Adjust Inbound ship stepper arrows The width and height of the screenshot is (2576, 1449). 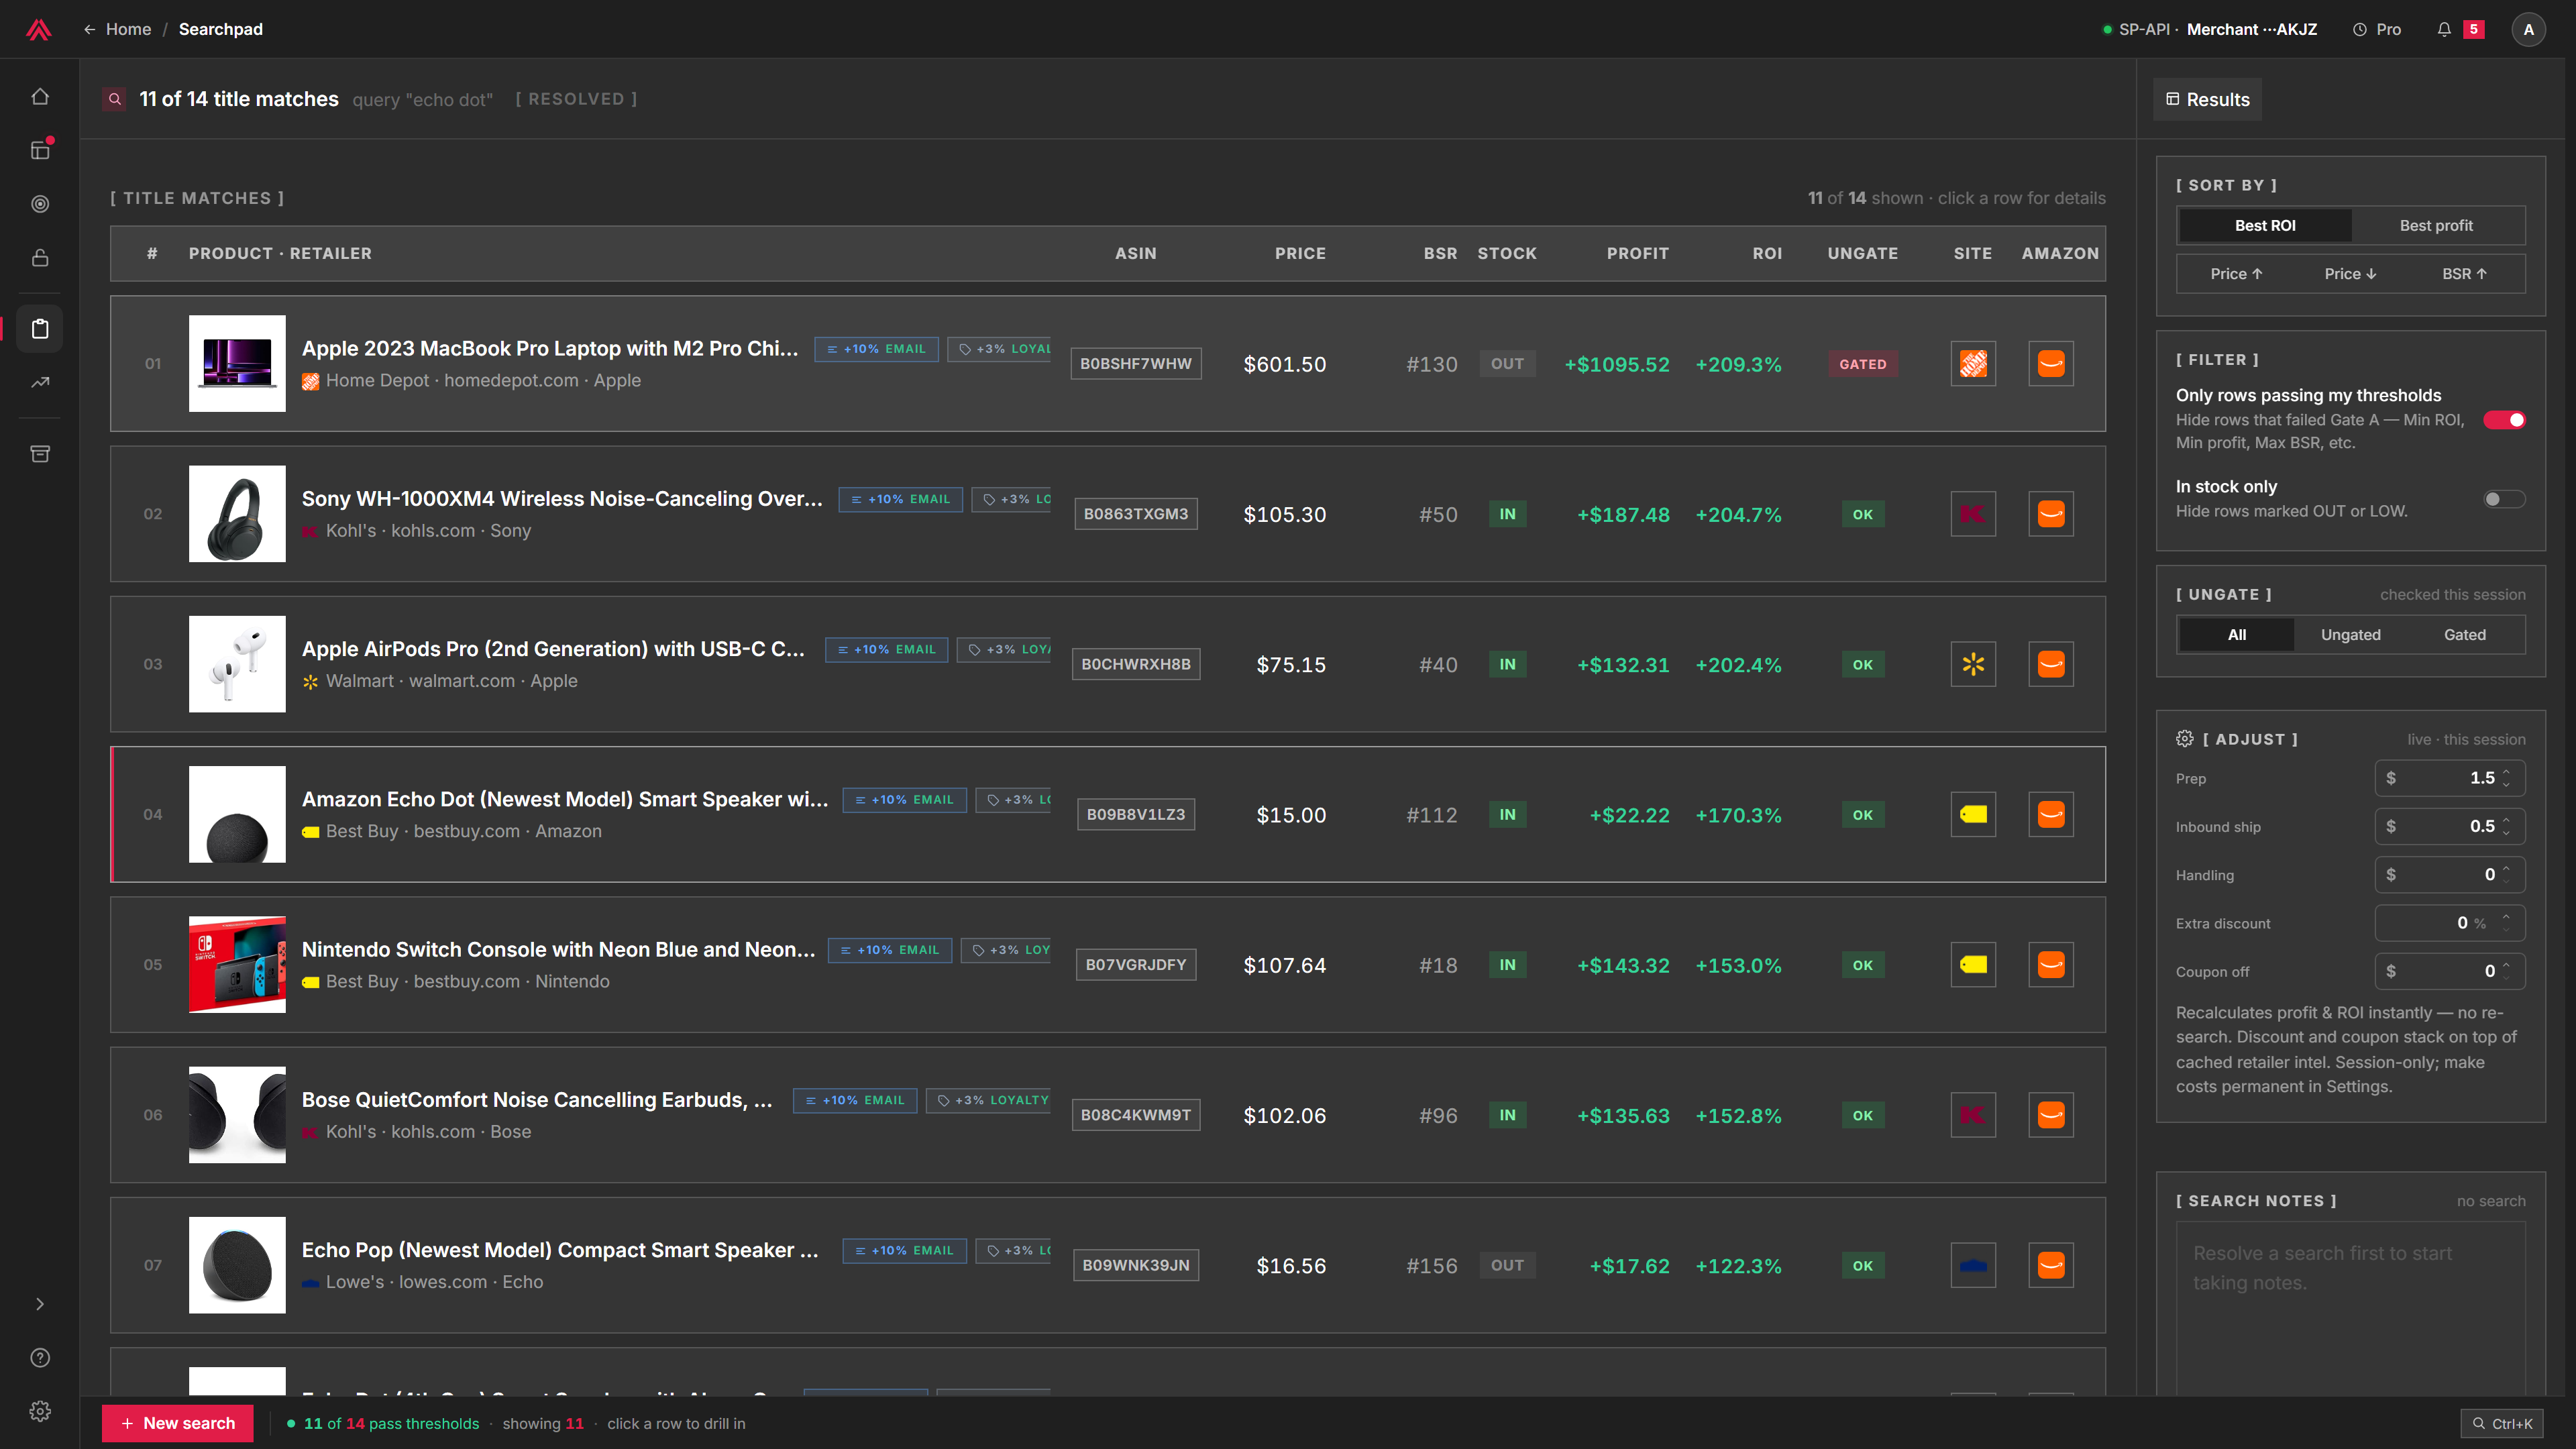pos(2506,826)
